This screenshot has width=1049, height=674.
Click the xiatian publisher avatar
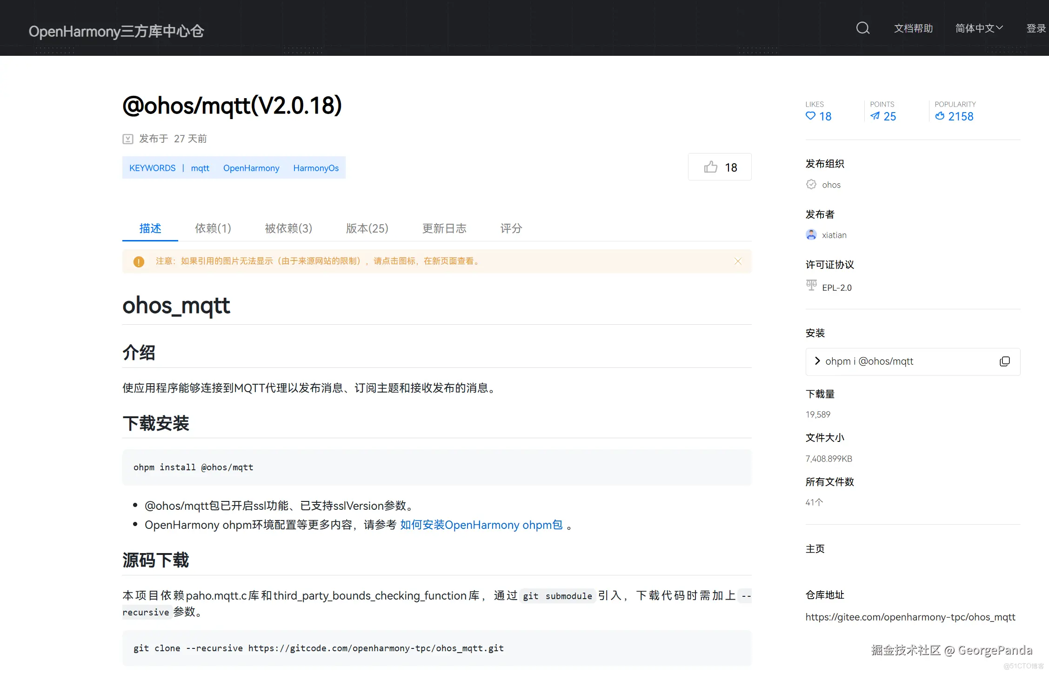point(811,235)
